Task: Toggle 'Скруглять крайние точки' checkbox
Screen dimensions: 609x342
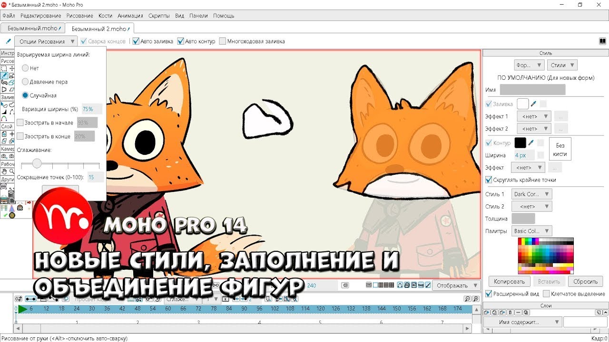Action: click(489, 180)
